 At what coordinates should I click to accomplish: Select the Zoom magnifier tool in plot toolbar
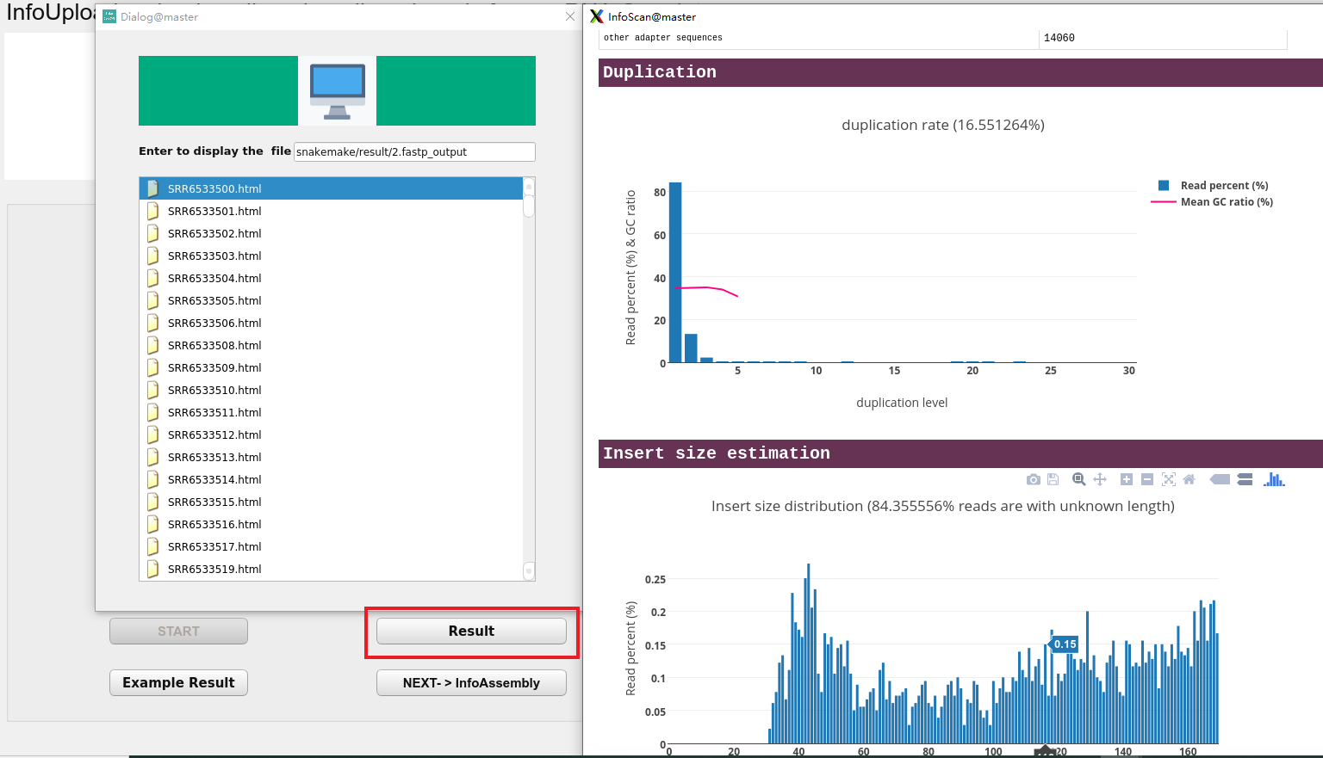coord(1078,479)
